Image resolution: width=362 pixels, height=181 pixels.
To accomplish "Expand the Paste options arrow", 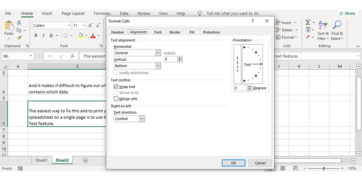I will [x=9, y=39].
